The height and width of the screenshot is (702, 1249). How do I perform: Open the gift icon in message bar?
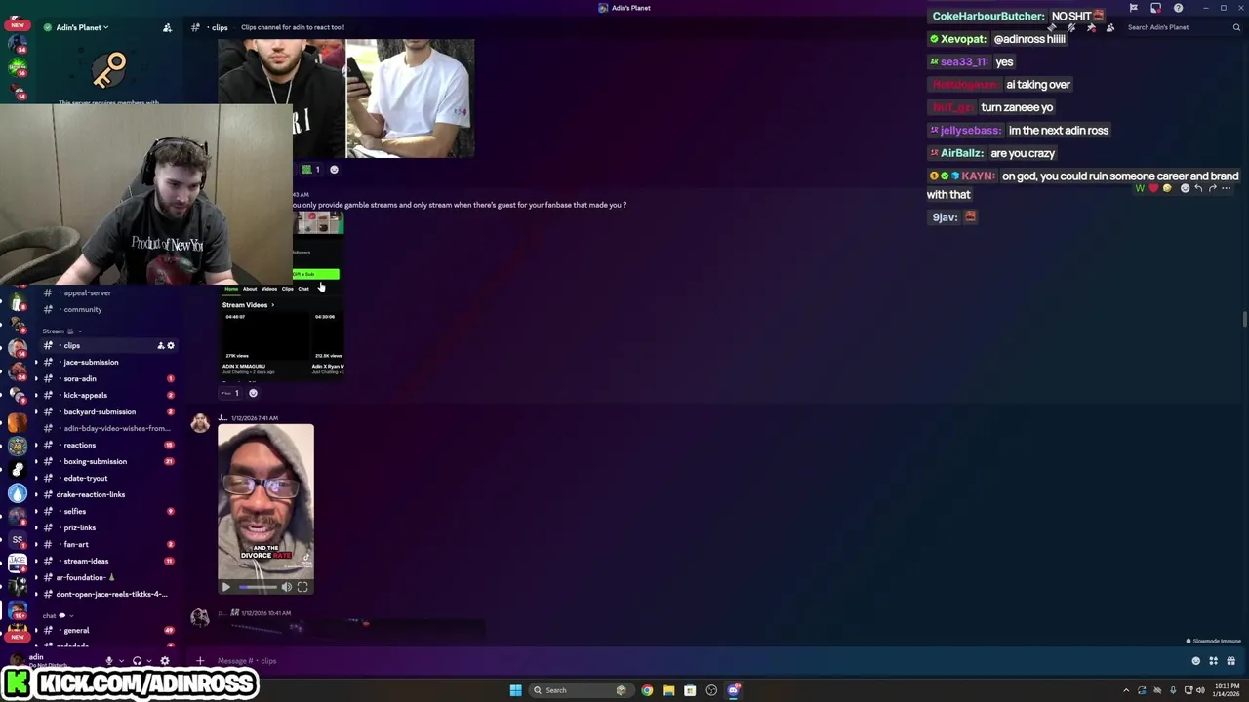[x=1231, y=661]
